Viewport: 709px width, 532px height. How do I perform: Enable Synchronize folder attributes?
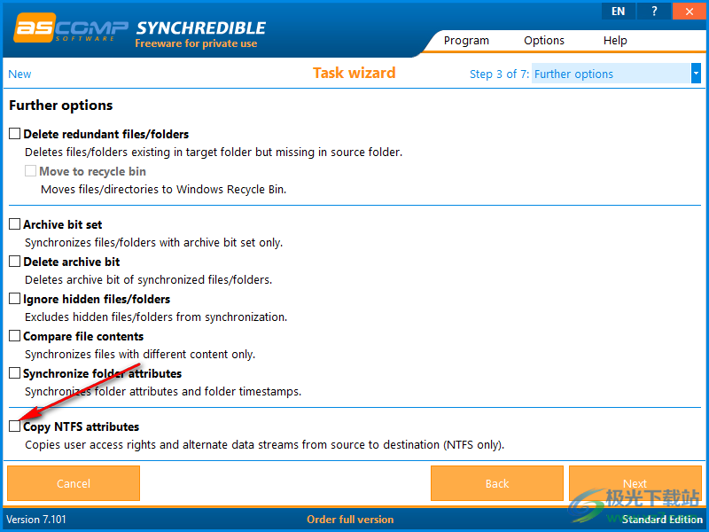14,373
